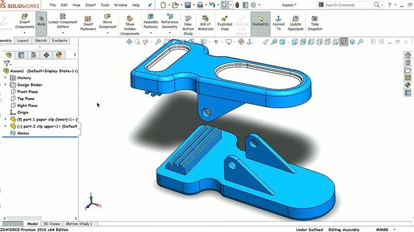
Task: Open Move Component dropdown arrow
Action: (107, 33)
